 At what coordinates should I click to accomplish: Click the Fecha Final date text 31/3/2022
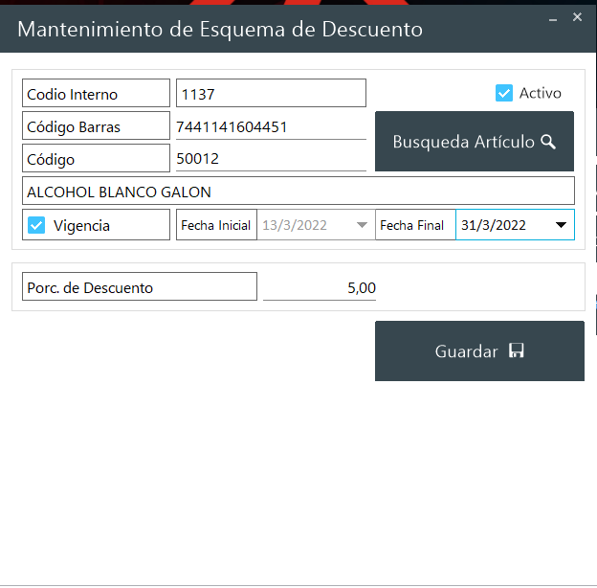tap(495, 225)
